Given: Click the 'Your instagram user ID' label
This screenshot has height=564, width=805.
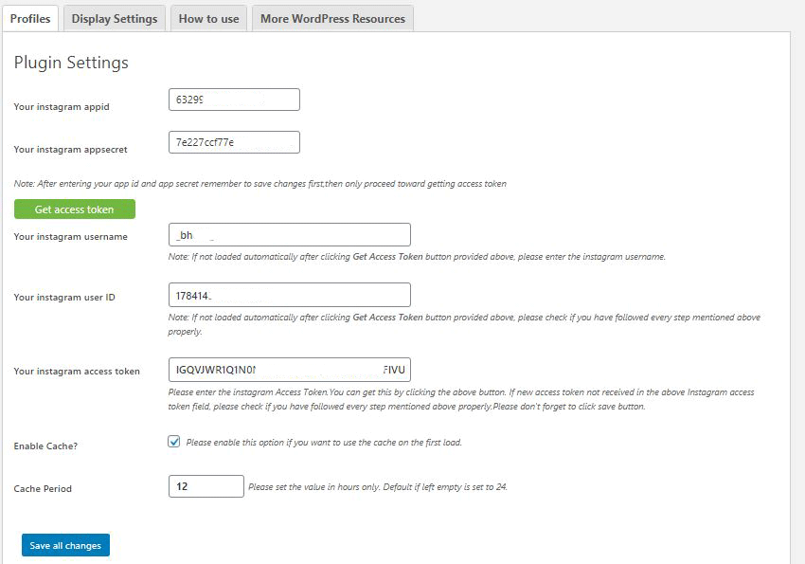Looking at the screenshot, I should tap(64, 298).
